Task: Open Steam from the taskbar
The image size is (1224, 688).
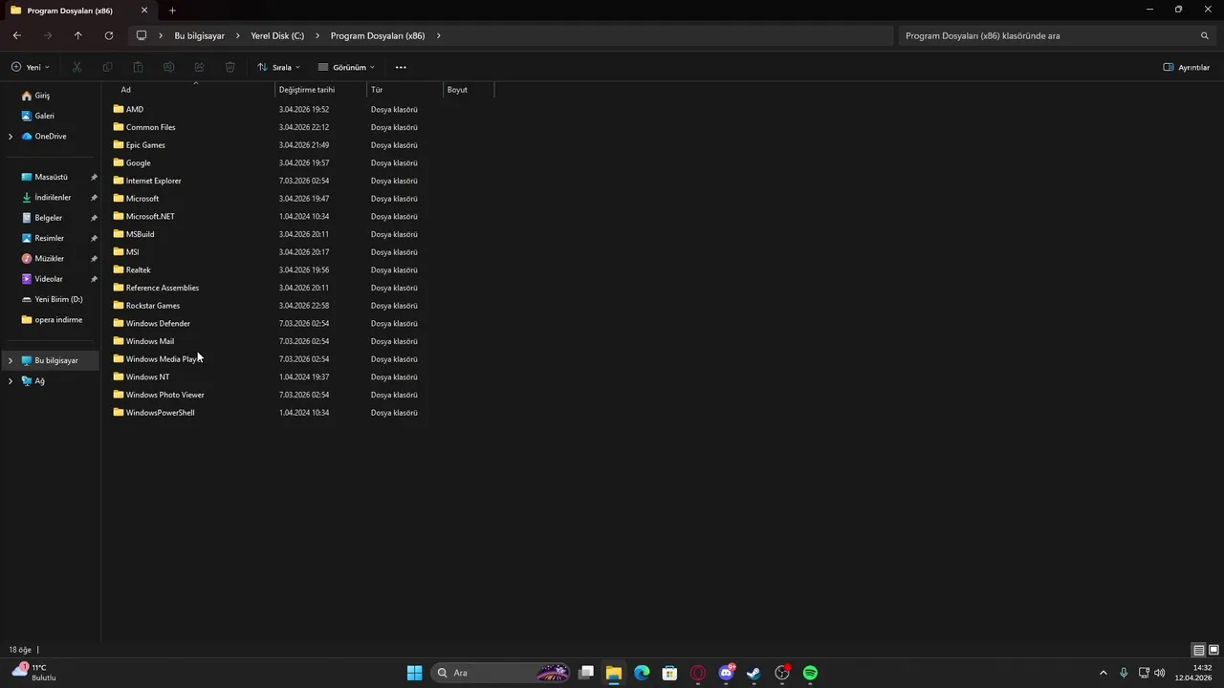Action: click(754, 673)
